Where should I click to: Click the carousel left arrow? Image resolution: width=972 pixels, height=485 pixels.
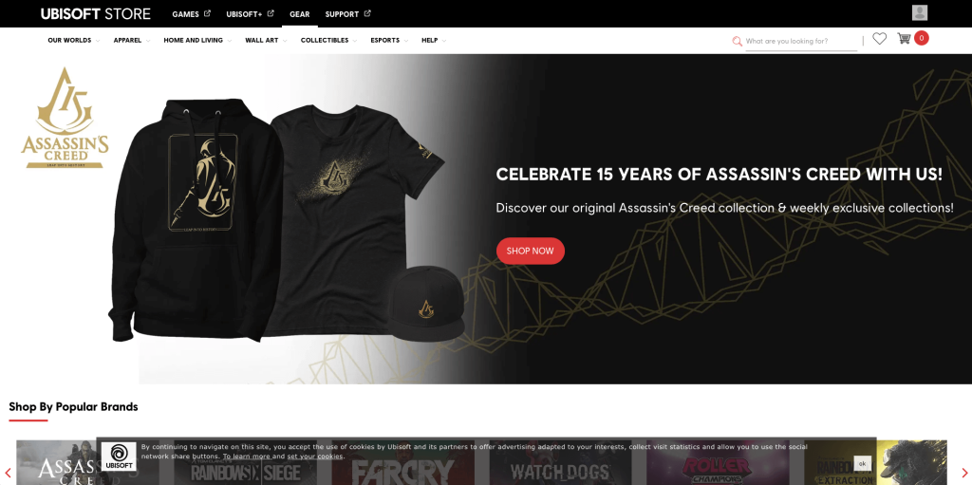click(8, 474)
